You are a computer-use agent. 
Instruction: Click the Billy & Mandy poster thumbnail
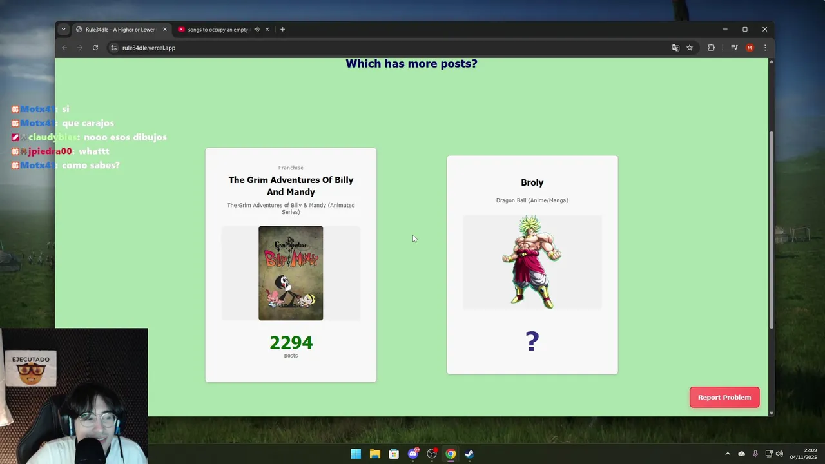tap(291, 273)
